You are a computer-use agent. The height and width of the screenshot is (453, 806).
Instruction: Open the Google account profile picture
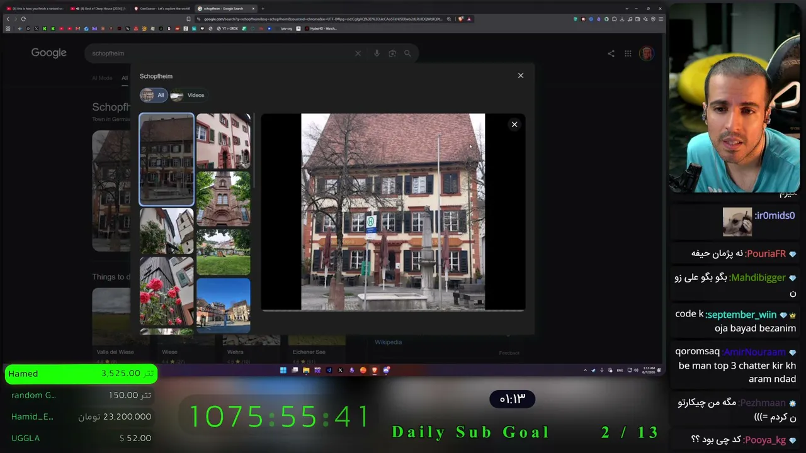pyautogui.click(x=646, y=53)
